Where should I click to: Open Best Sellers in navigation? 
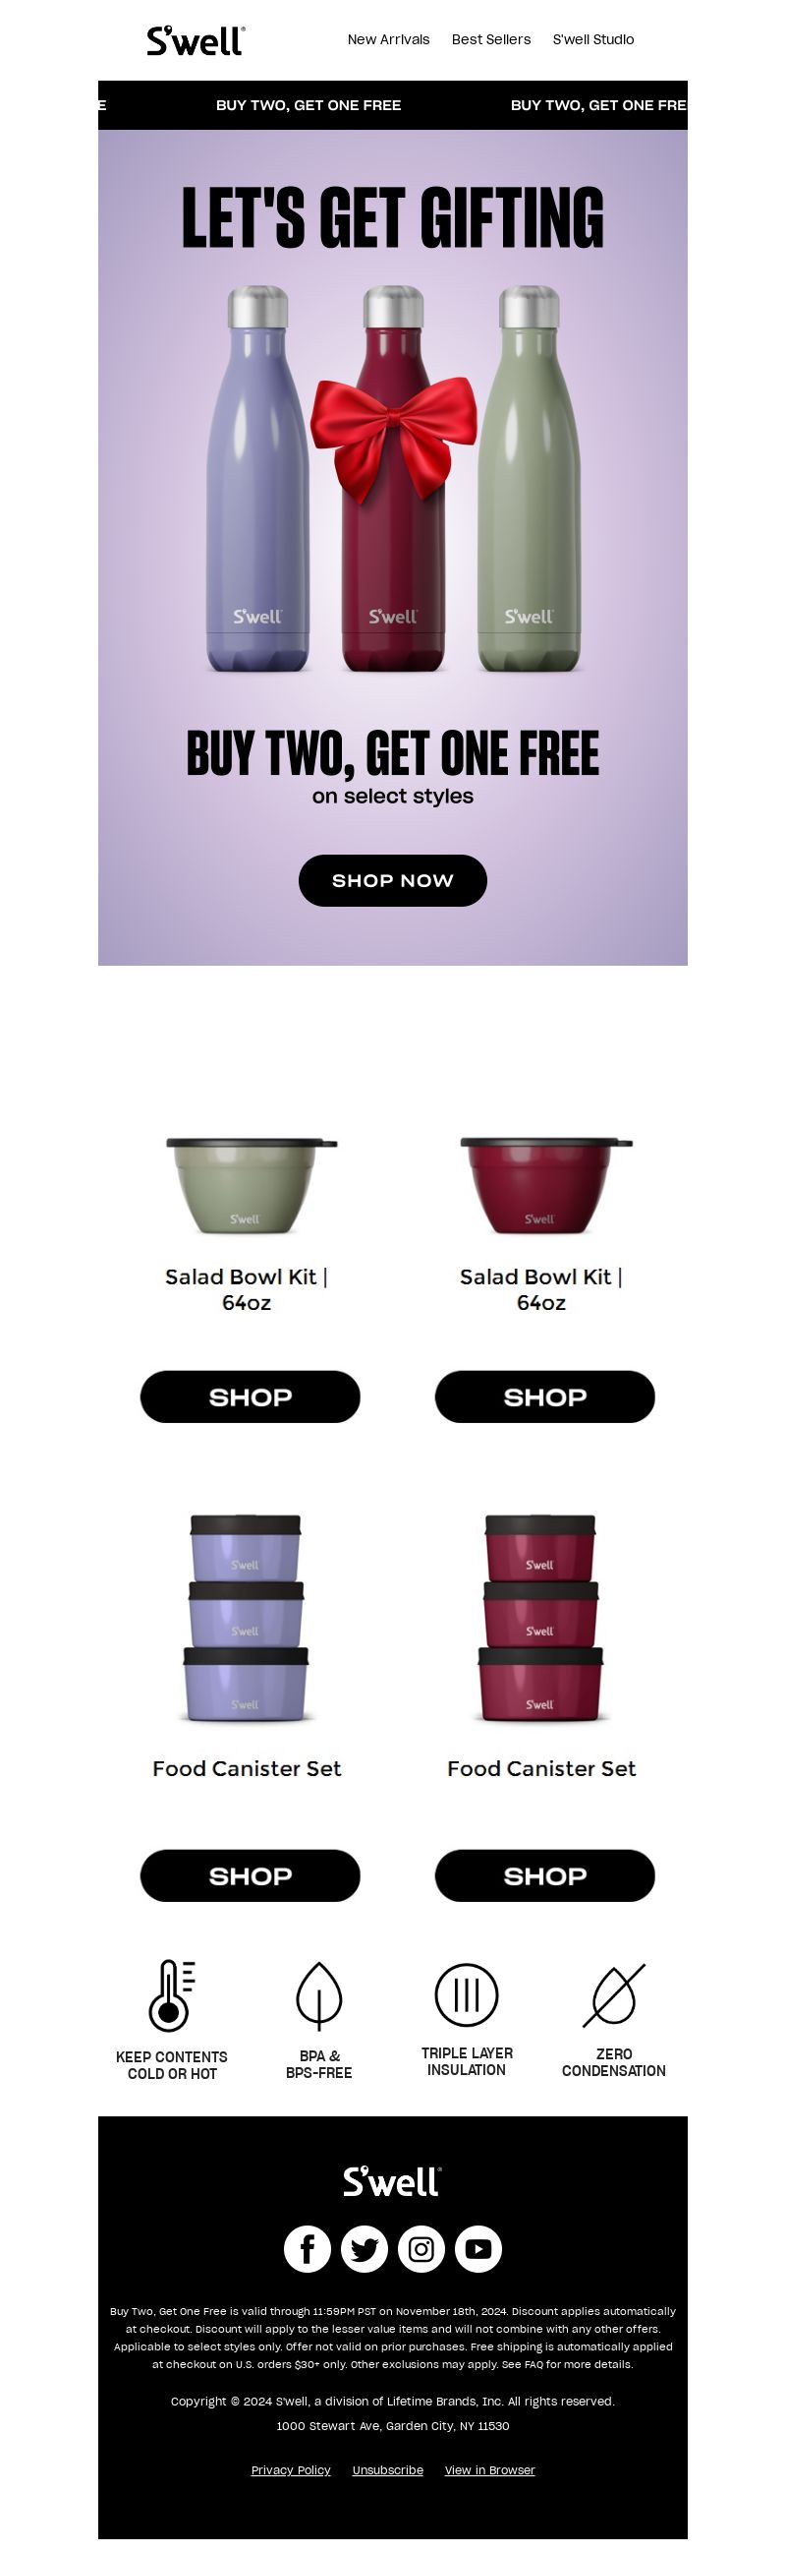click(x=491, y=39)
